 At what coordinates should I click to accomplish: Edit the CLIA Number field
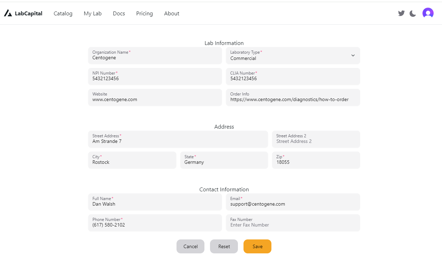tap(293, 76)
